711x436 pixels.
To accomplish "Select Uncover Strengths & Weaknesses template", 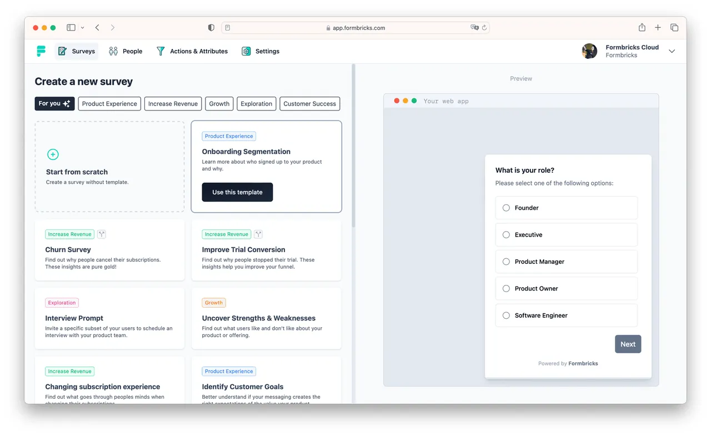I will point(266,318).
